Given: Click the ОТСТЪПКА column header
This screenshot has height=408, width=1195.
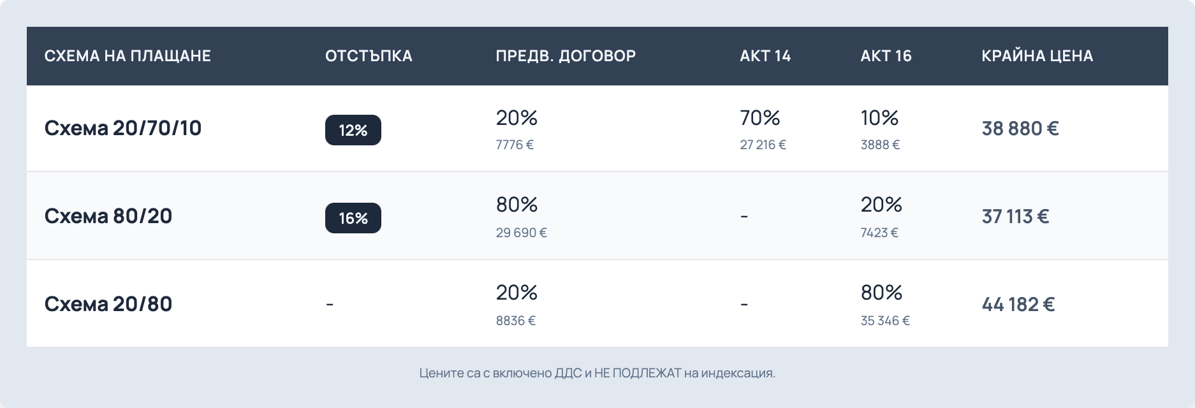Looking at the screenshot, I should click(x=369, y=56).
